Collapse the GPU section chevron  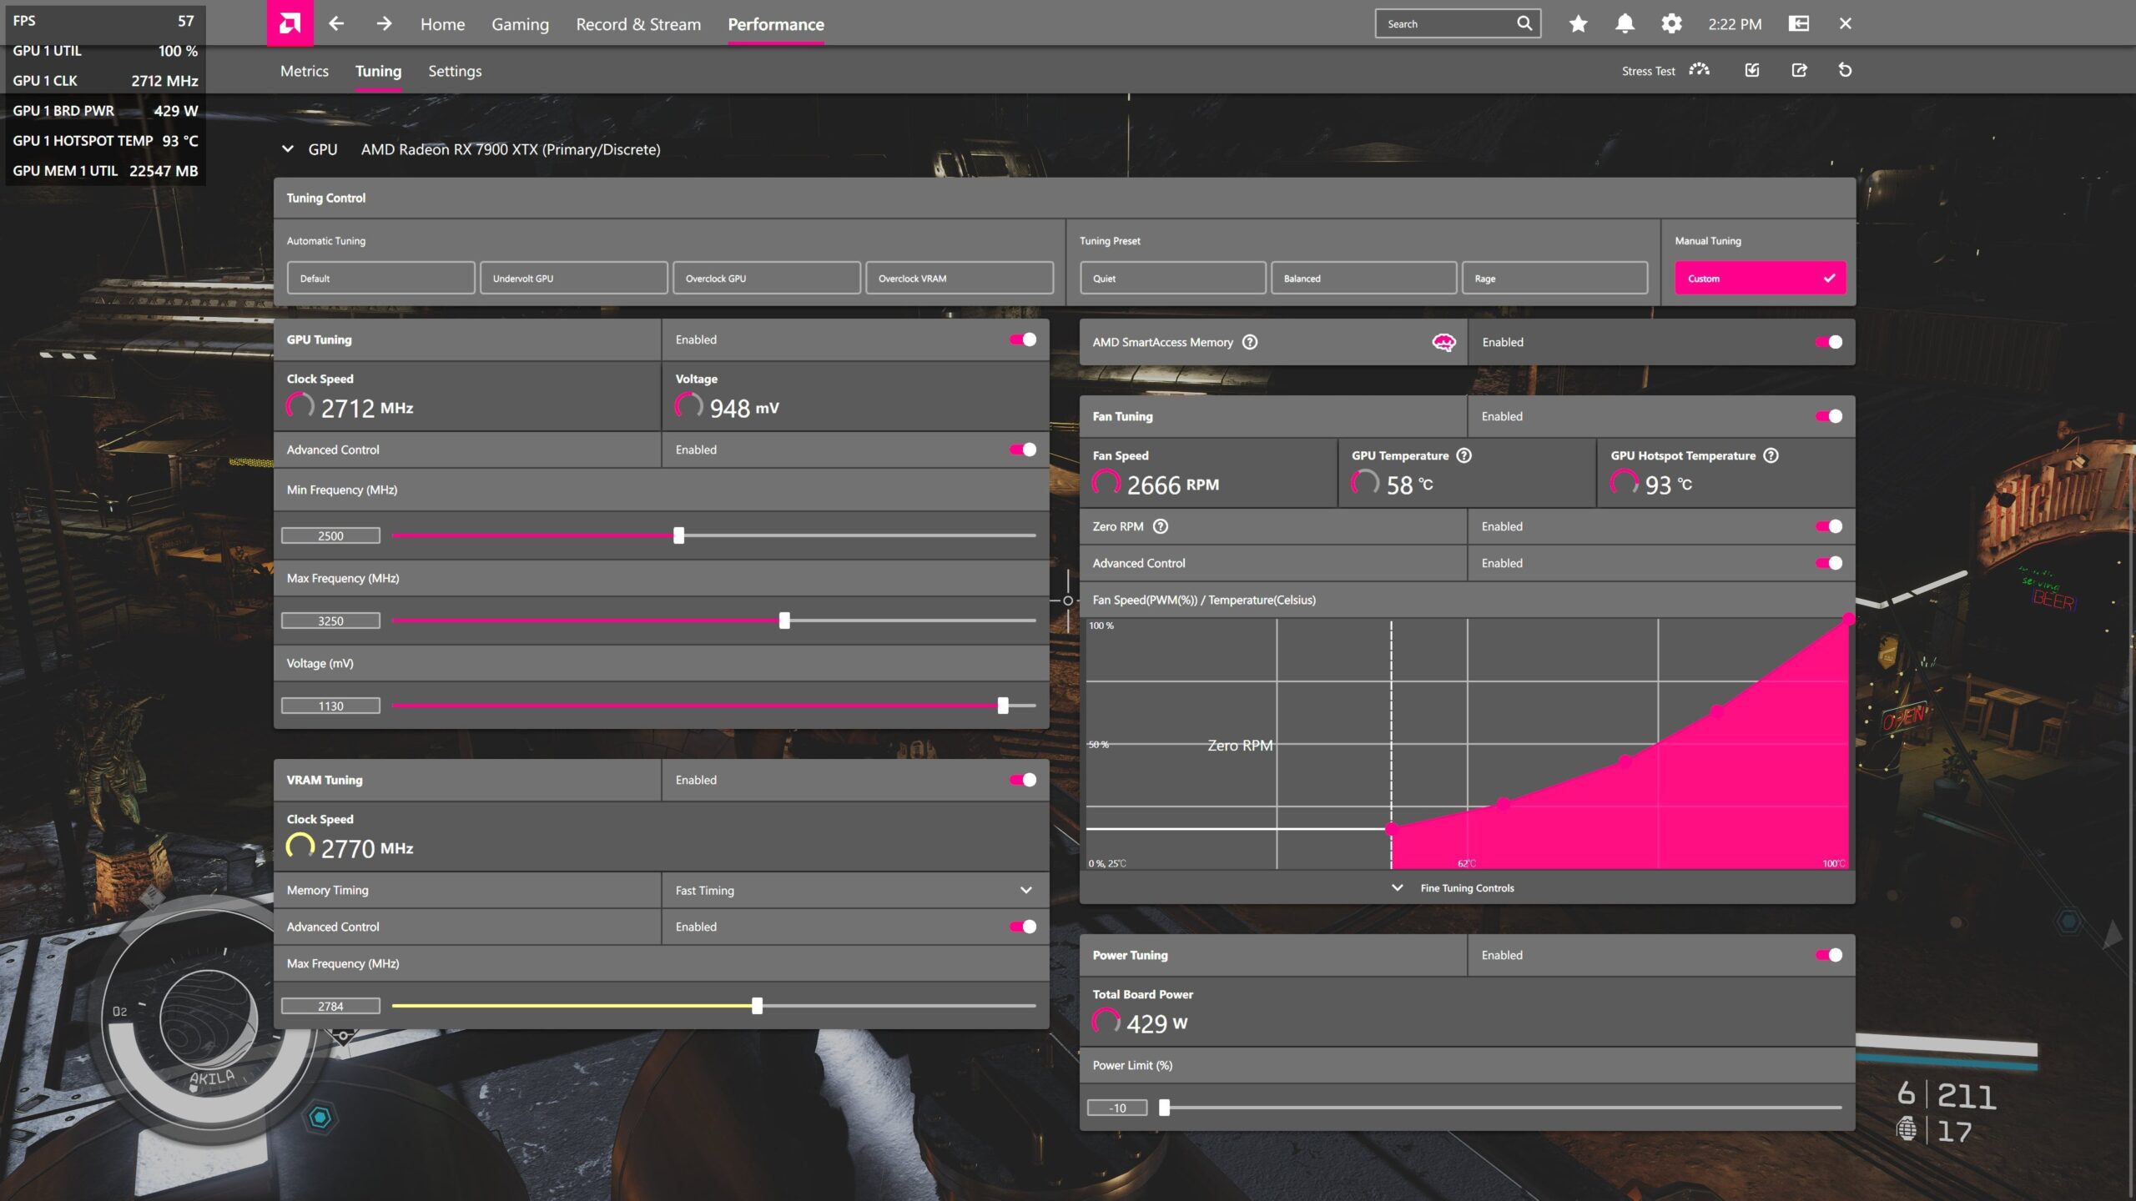[x=288, y=149]
